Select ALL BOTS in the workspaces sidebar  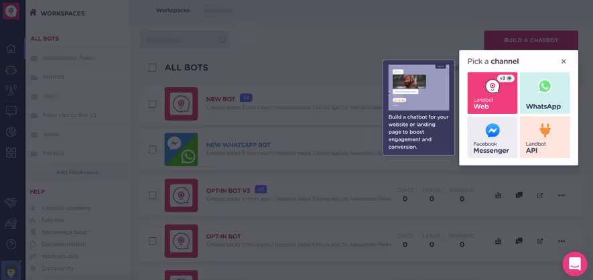pyautogui.click(x=45, y=39)
